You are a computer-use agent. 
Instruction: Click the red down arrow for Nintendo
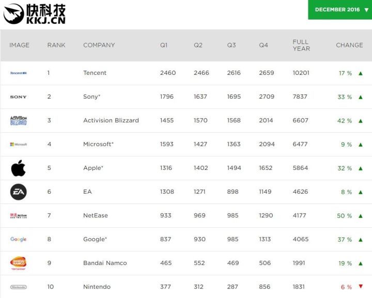[x=361, y=286]
